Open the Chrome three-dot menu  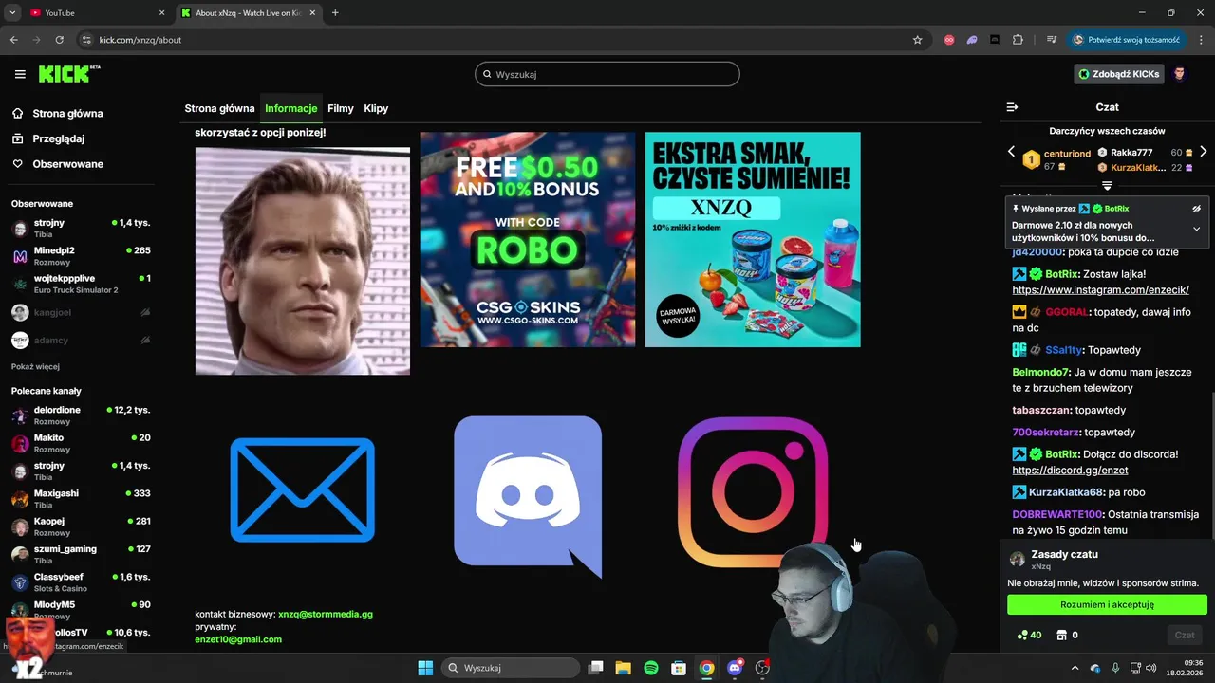tap(1200, 40)
